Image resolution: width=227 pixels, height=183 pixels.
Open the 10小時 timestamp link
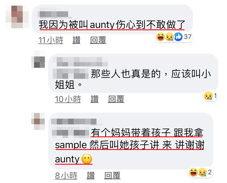[68, 99]
